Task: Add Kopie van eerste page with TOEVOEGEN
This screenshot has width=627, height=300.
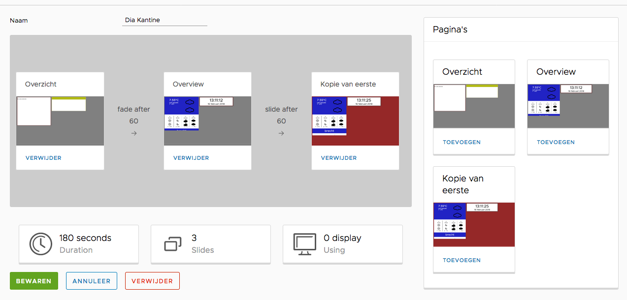Action: (x=462, y=260)
